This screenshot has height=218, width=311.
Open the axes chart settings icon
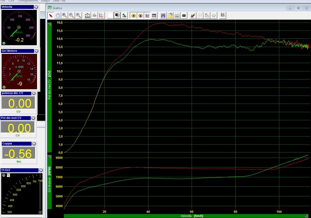coord(101,15)
